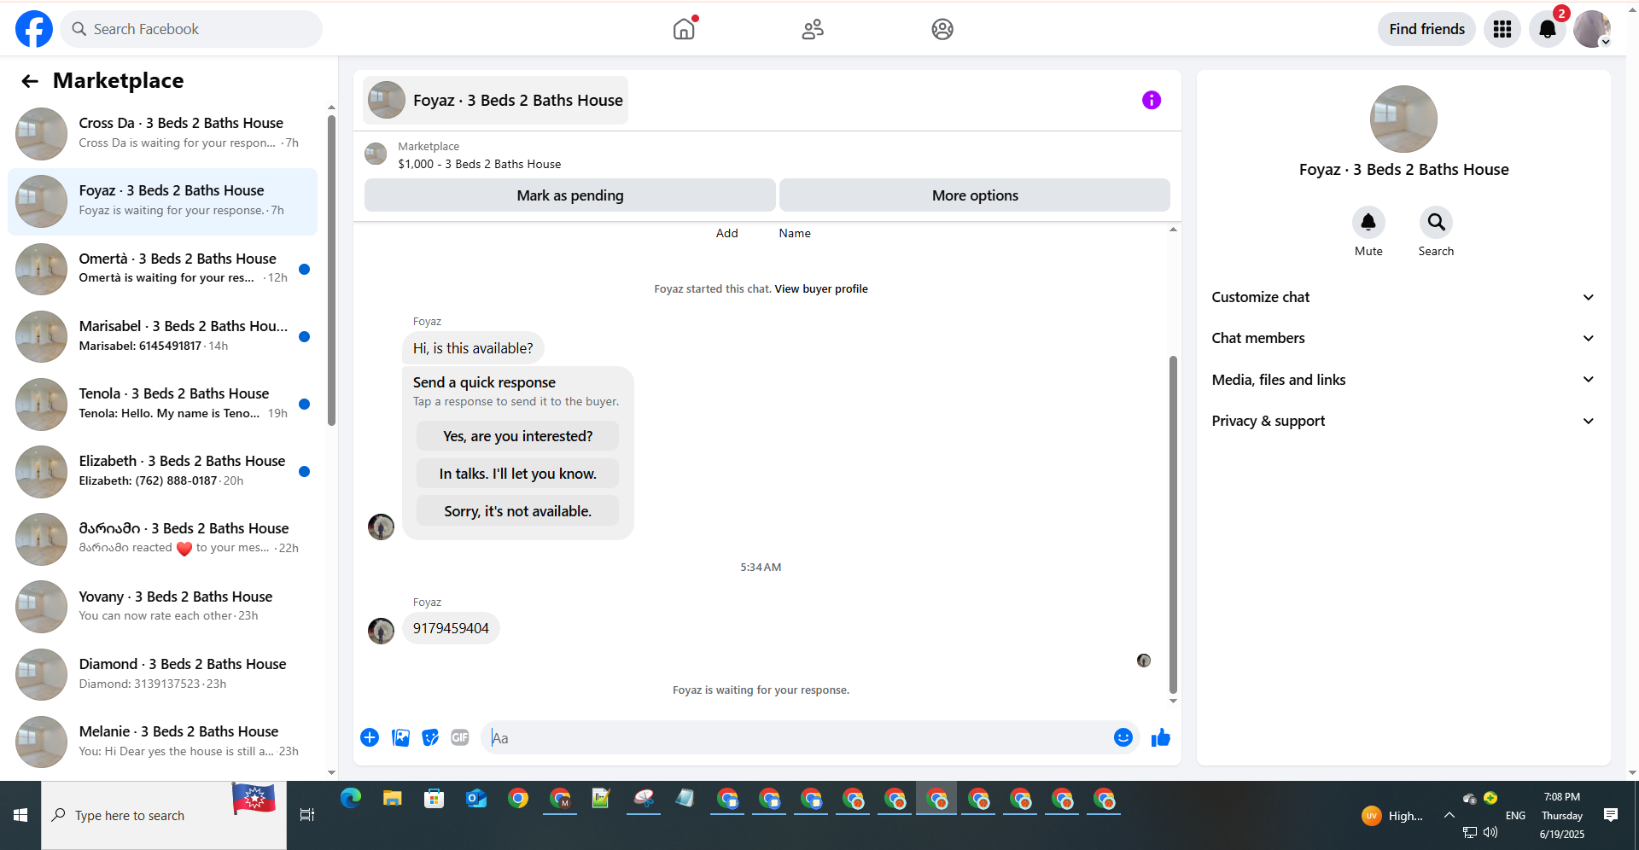Image resolution: width=1639 pixels, height=850 pixels.
Task: Click the Mark as pending button
Action: tap(570, 195)
